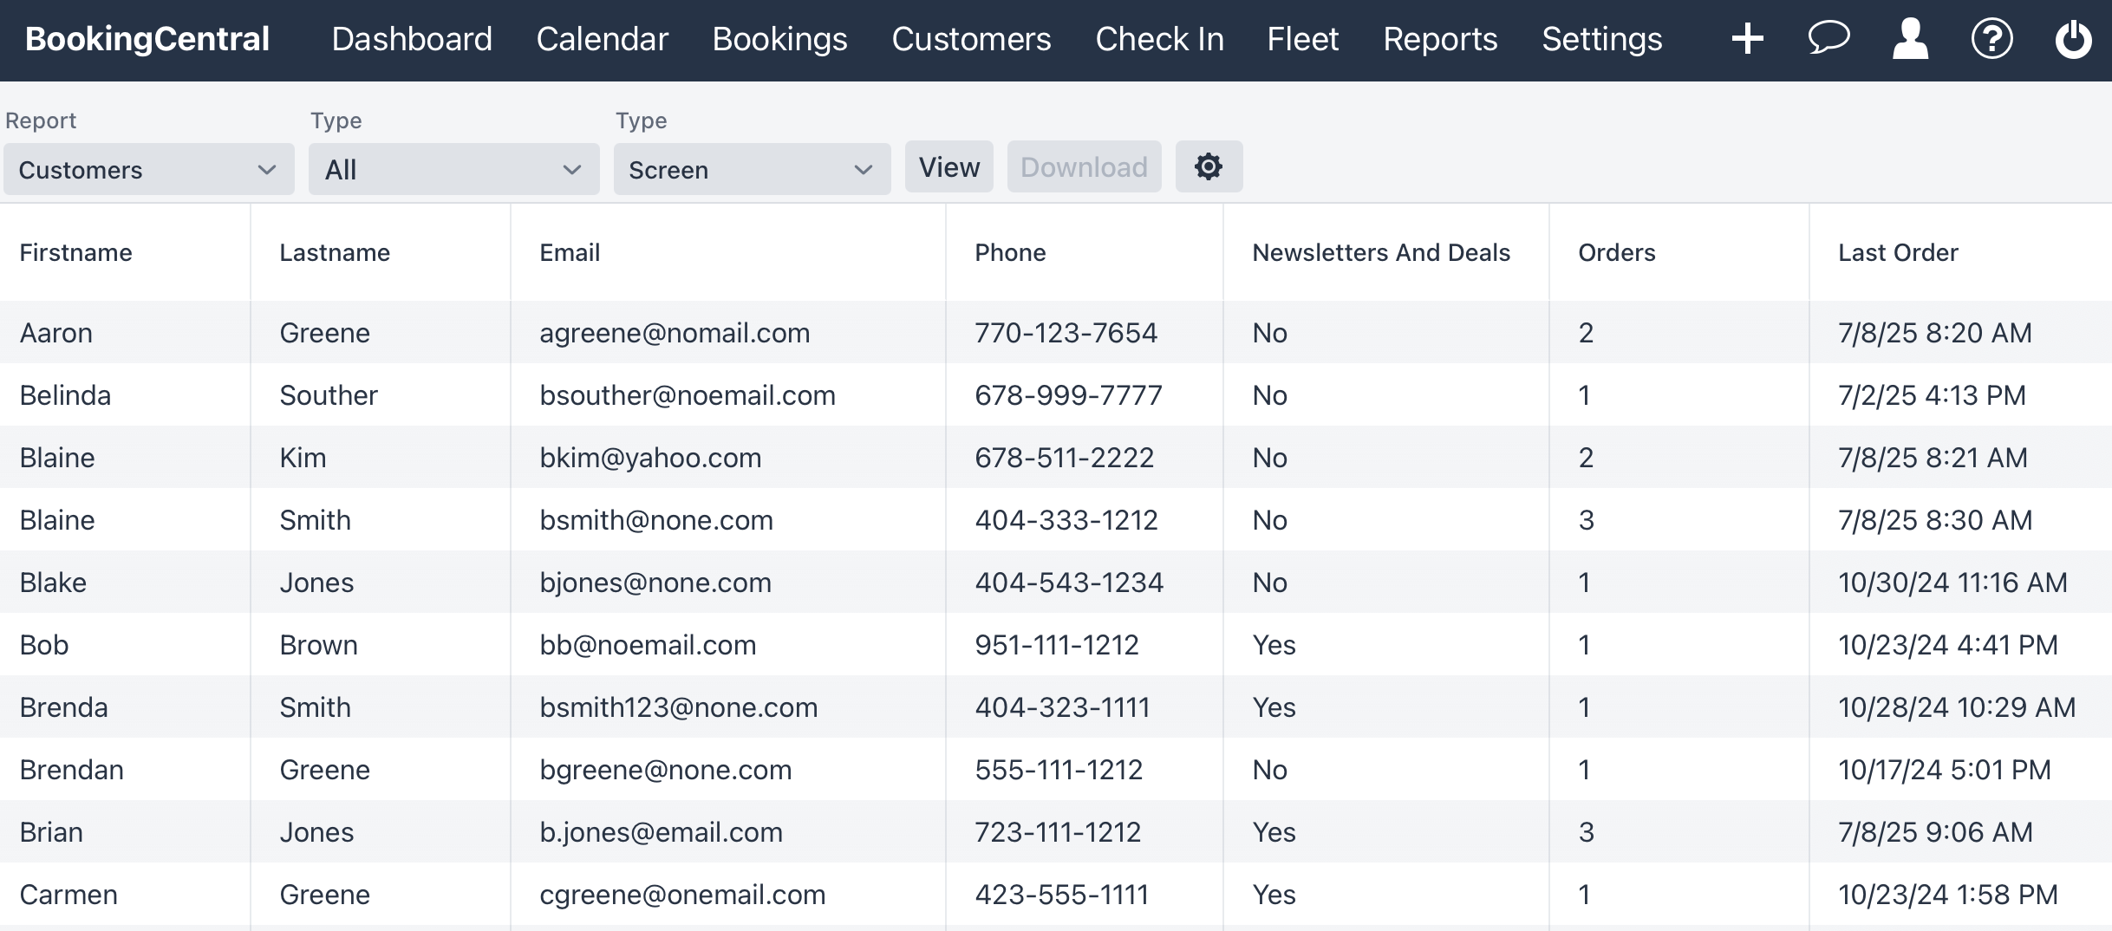
Task: Click phone 951-111-1212
Action: pyautogui.click(x=1057, y=645)
